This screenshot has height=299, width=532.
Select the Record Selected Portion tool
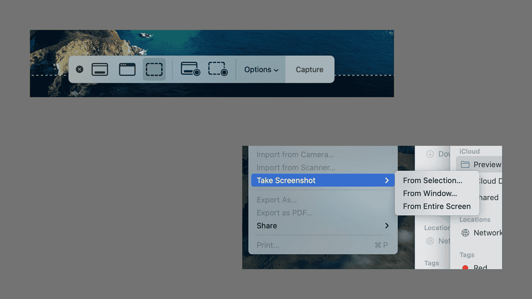coord(218,69)
